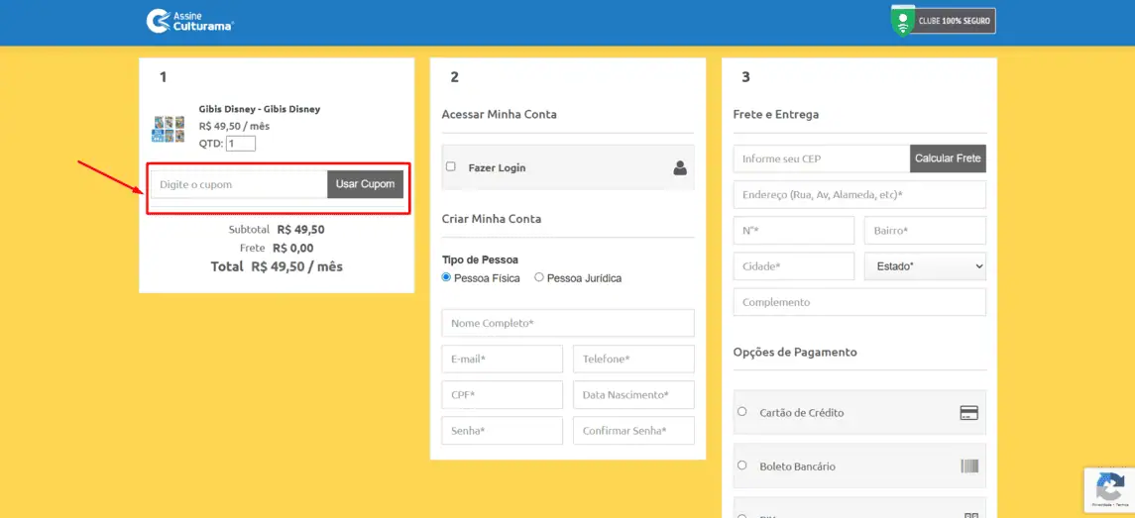The image size is (1135, 518).
Task: Click the Calcular Frete button
Action: (948, 158)
